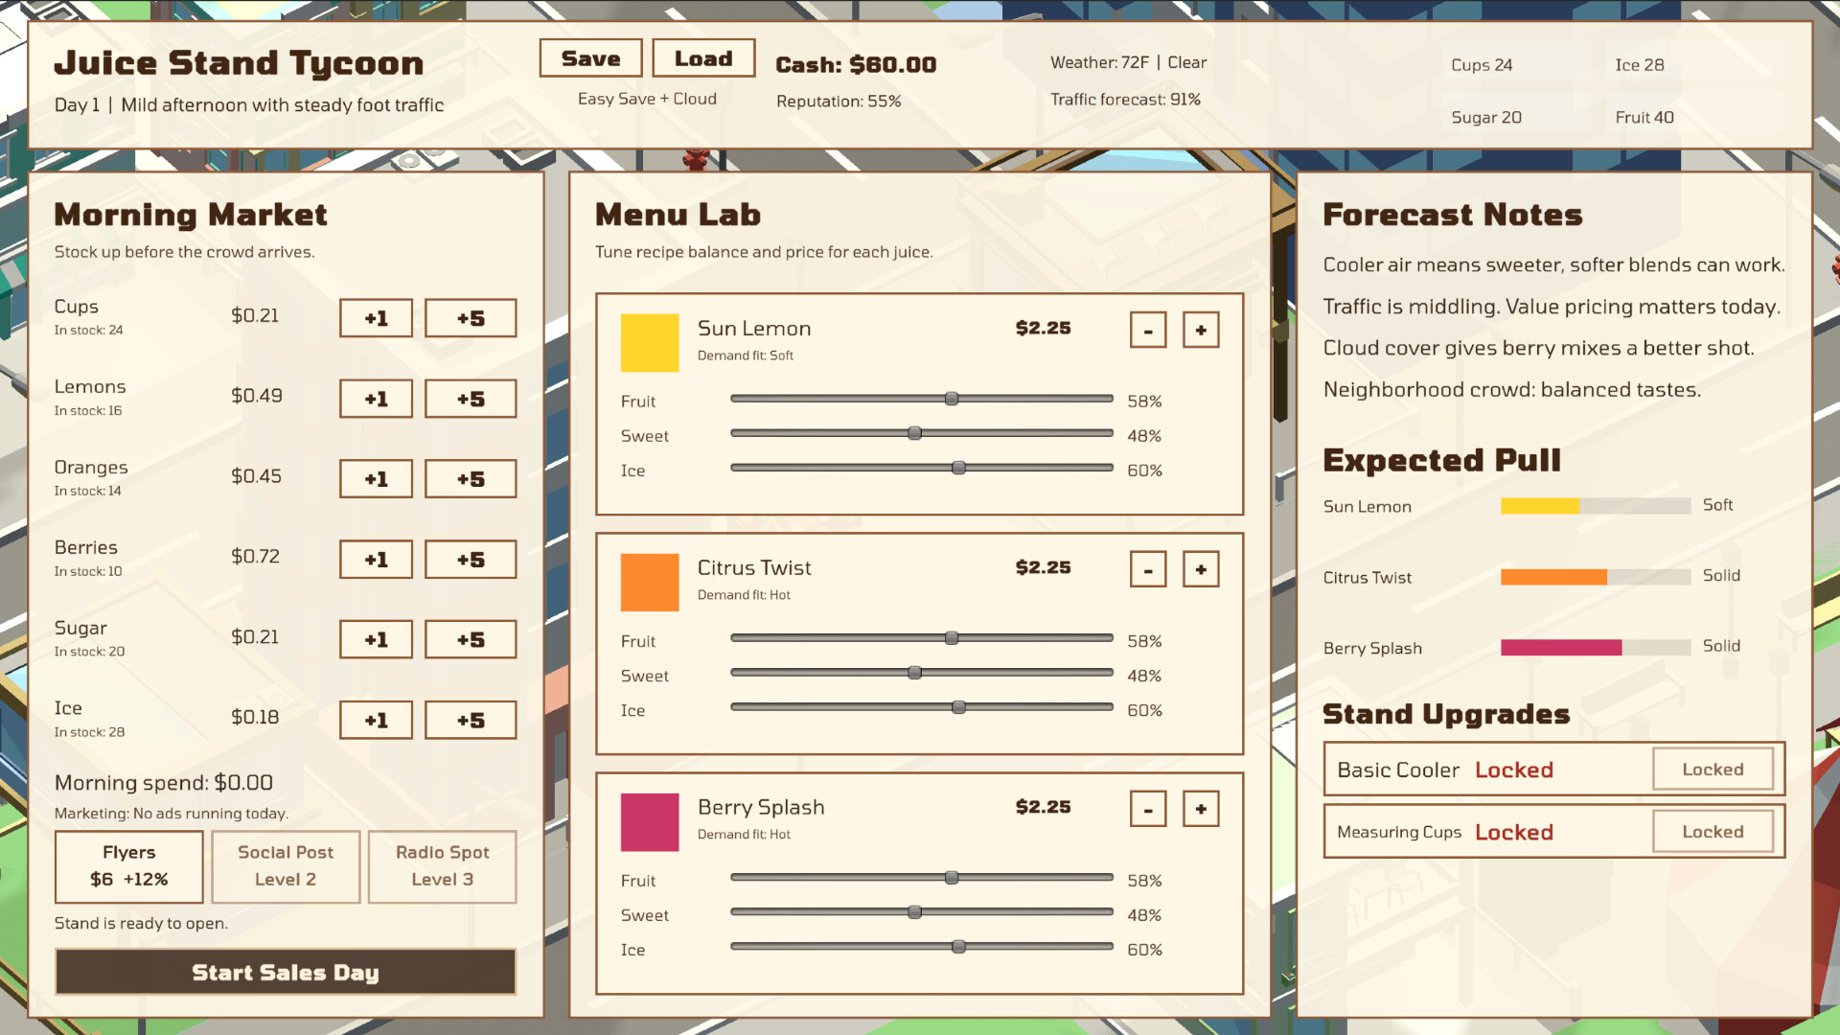Adjust the Citrus Twist Fruit slider
Viewport: 1840px width, 1035px height.
click(x=922, y=638)
